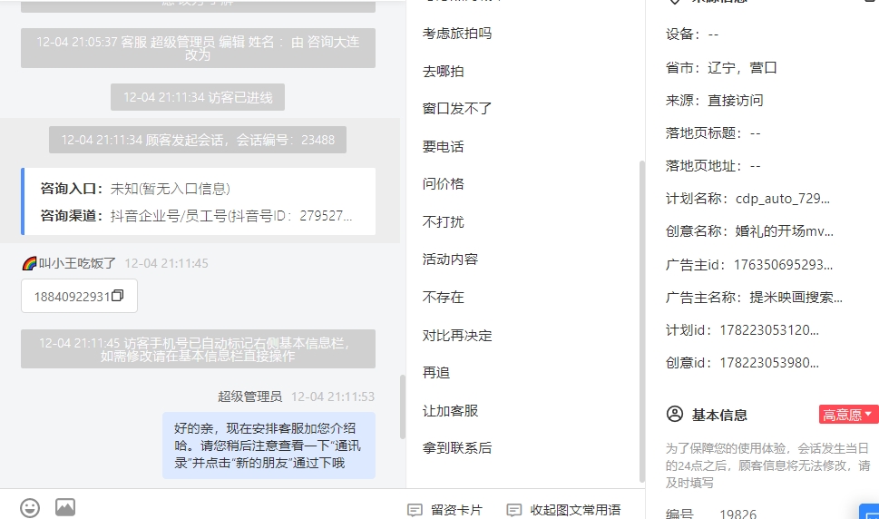Click the 设备 field row
Image resolution: width=879 pixels, height=519 pixels.
[x=692, y=34]
